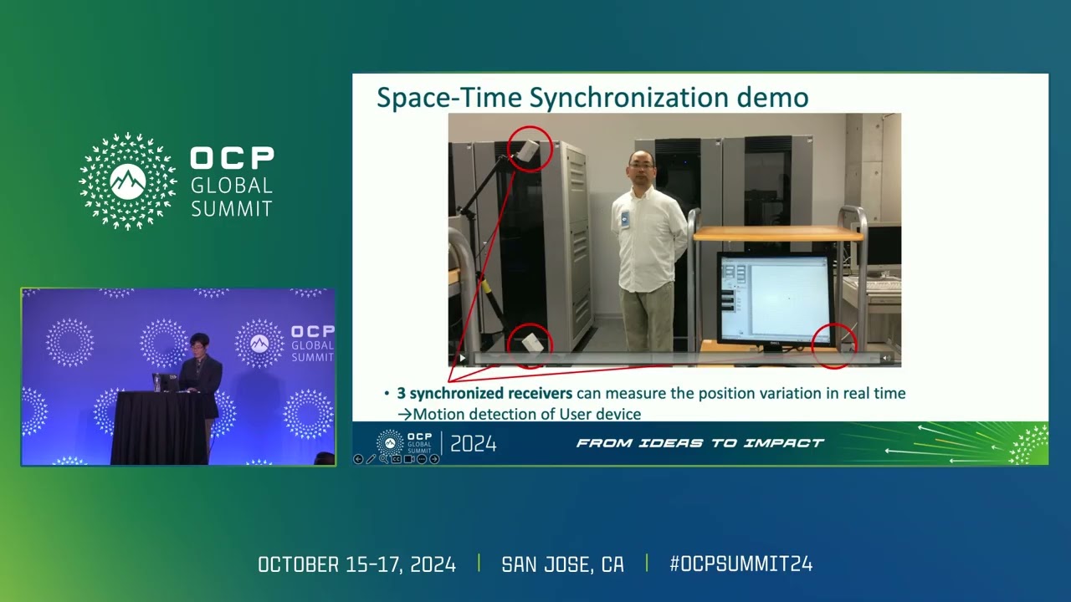1071x602 pixels.
Task: Mute the embedded demo video speaker
Action: (886, 359)
